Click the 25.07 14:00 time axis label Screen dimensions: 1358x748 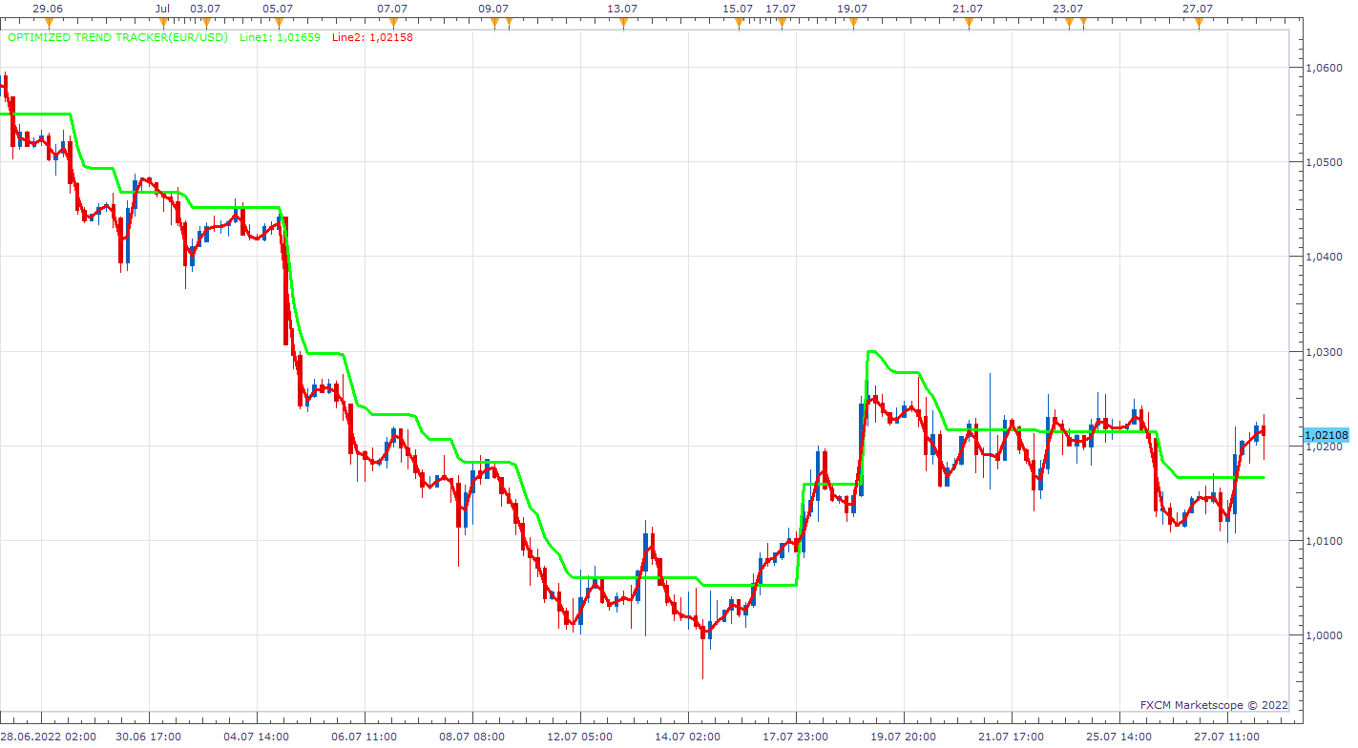[1118, 737]
